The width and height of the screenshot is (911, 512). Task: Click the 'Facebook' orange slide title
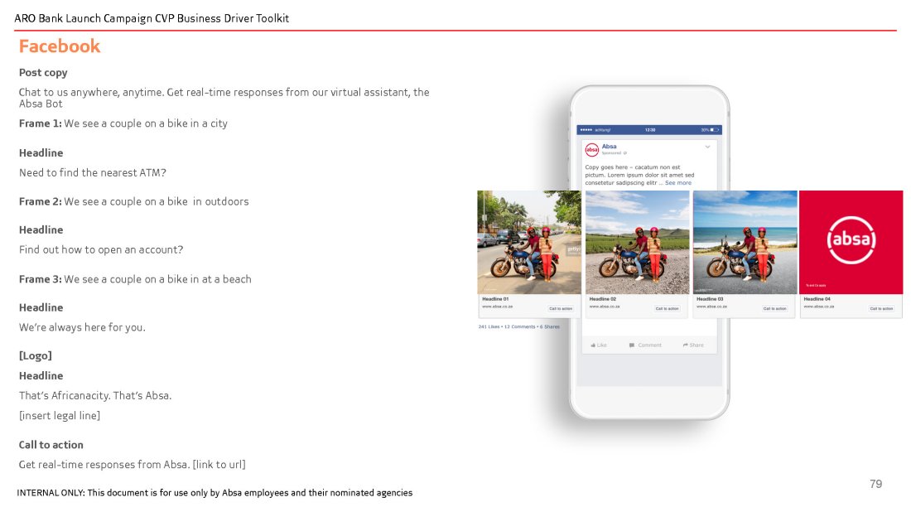tap(60, 46)
